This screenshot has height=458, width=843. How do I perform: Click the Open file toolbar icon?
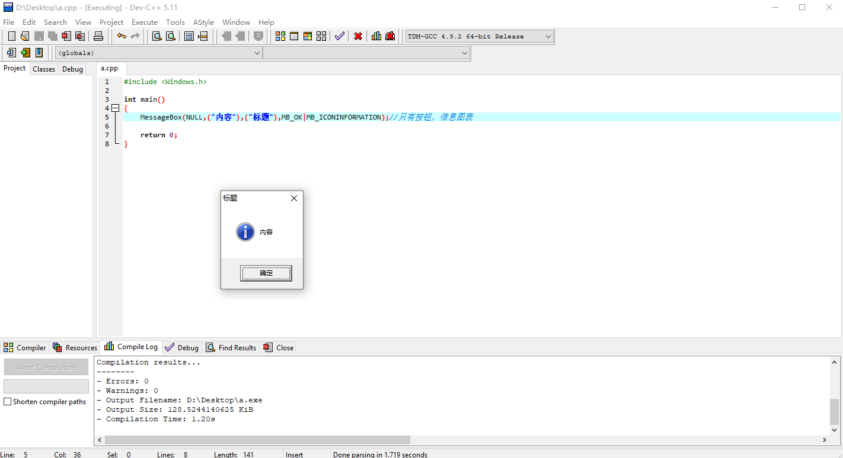coord(25,36)
